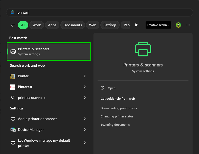Click the Pinterest logo icon

point(13,87)
